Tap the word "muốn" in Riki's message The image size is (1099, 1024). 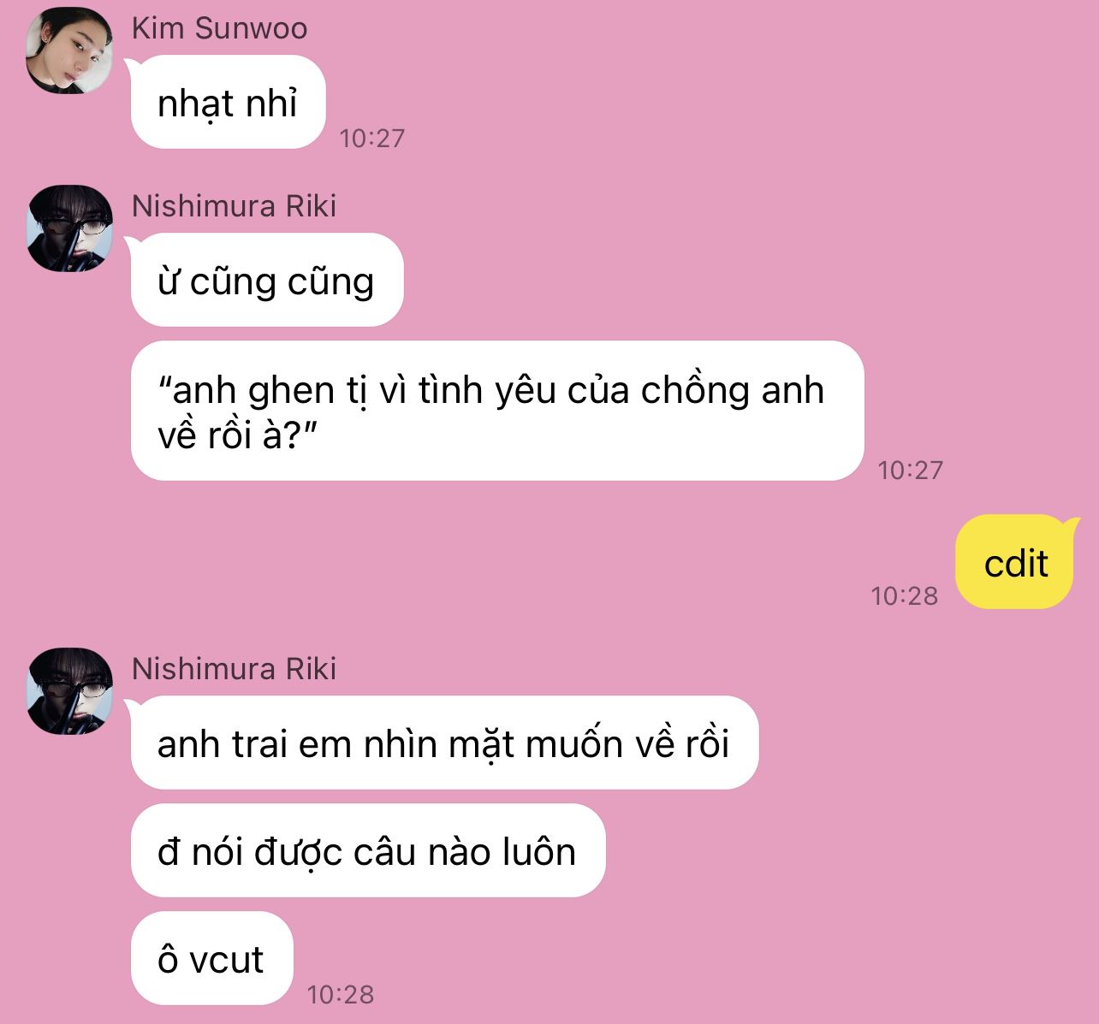click(x=573, y=744)
